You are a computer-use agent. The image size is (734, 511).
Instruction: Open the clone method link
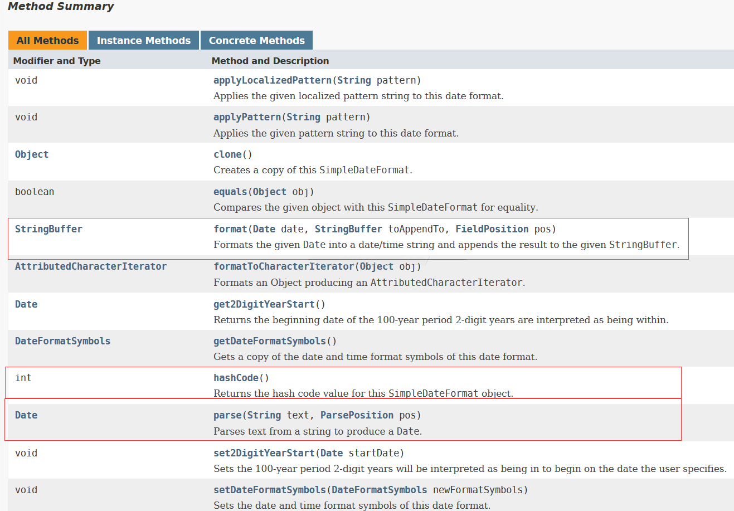pos(228,154)
